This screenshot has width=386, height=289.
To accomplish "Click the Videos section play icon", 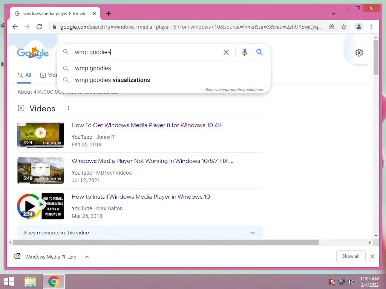I will (x=21, y=108).
